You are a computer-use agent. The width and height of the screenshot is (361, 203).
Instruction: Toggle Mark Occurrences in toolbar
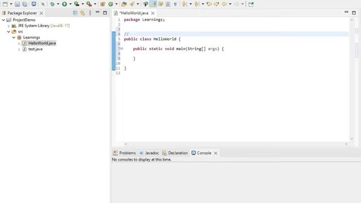click(x=153, y=4)
